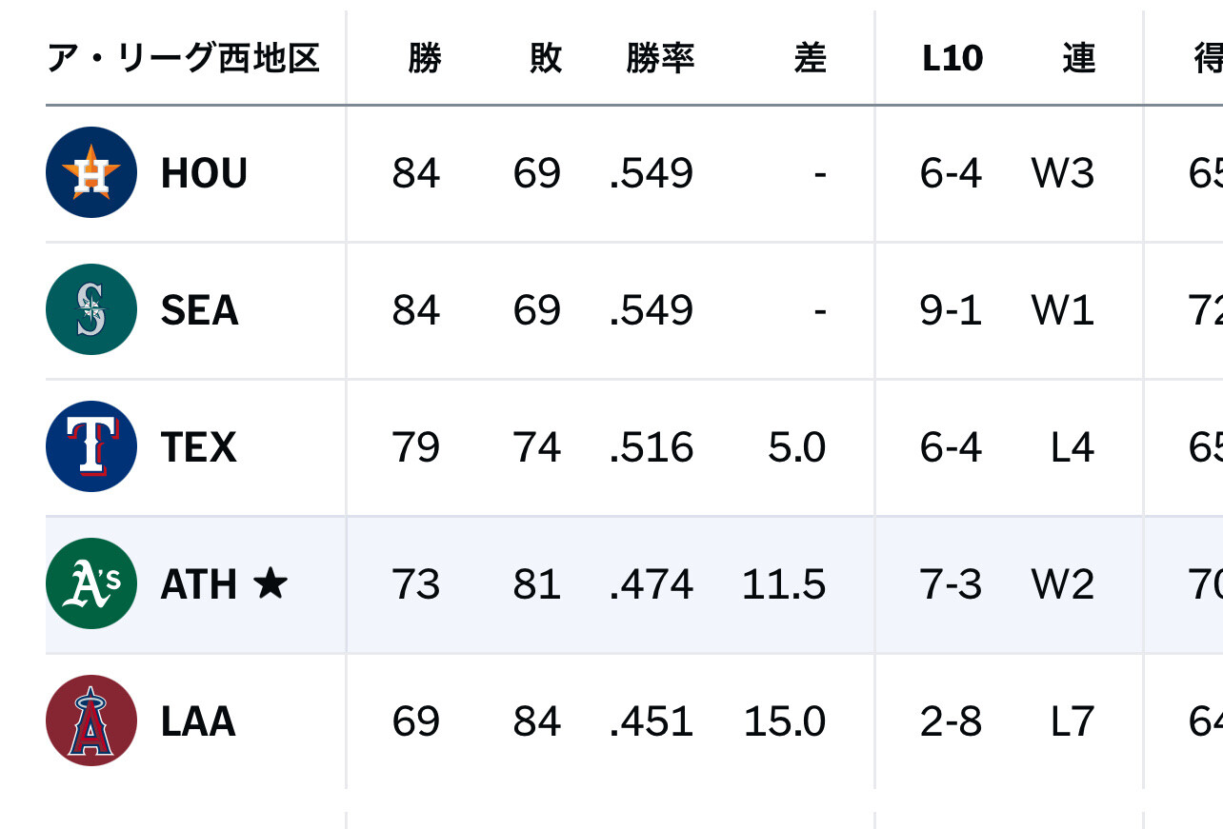Open the LAA team link
This screenshot has width=1223, height=829.
[197, 721]
